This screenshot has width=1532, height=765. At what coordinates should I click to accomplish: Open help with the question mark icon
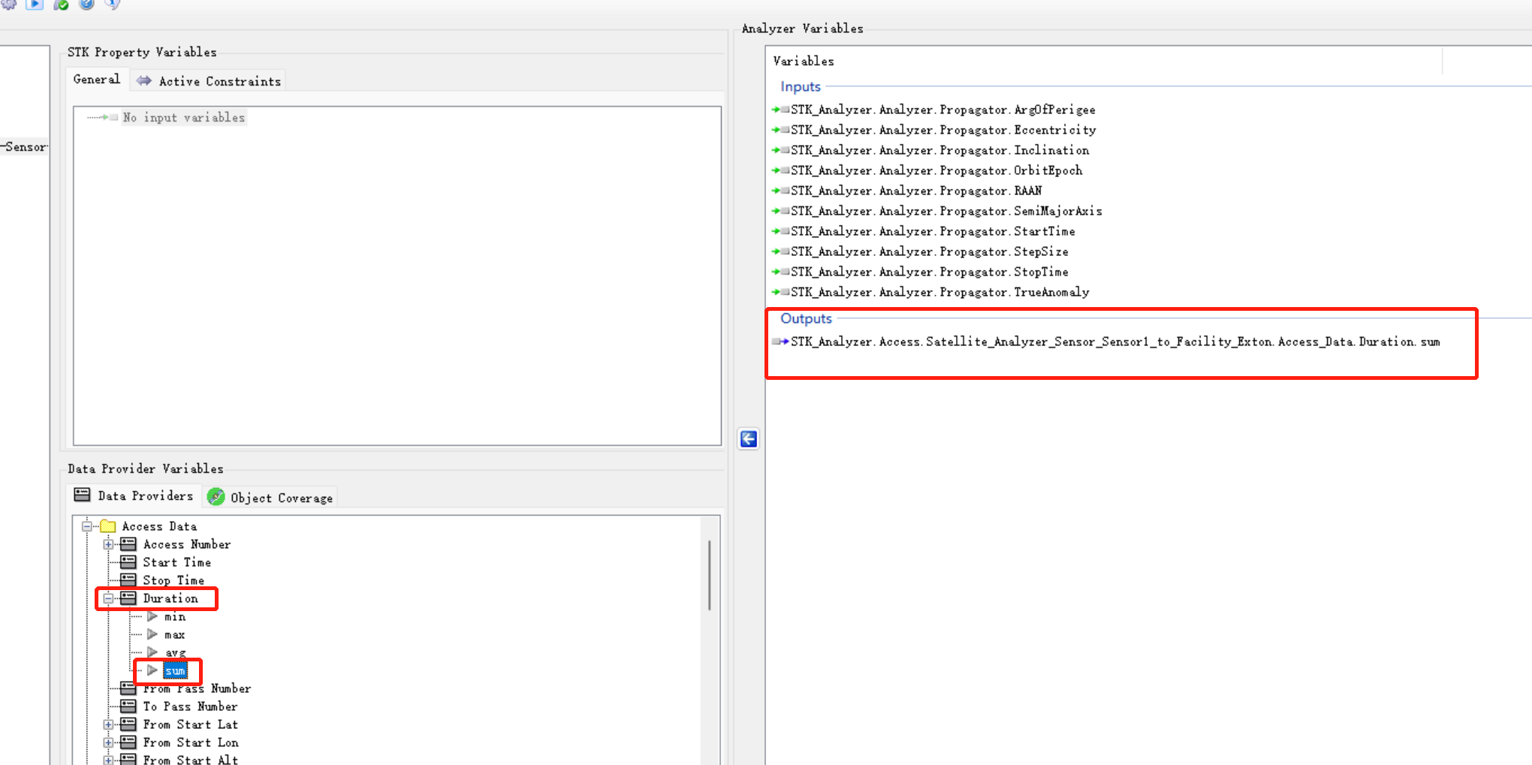click(86, 5)
